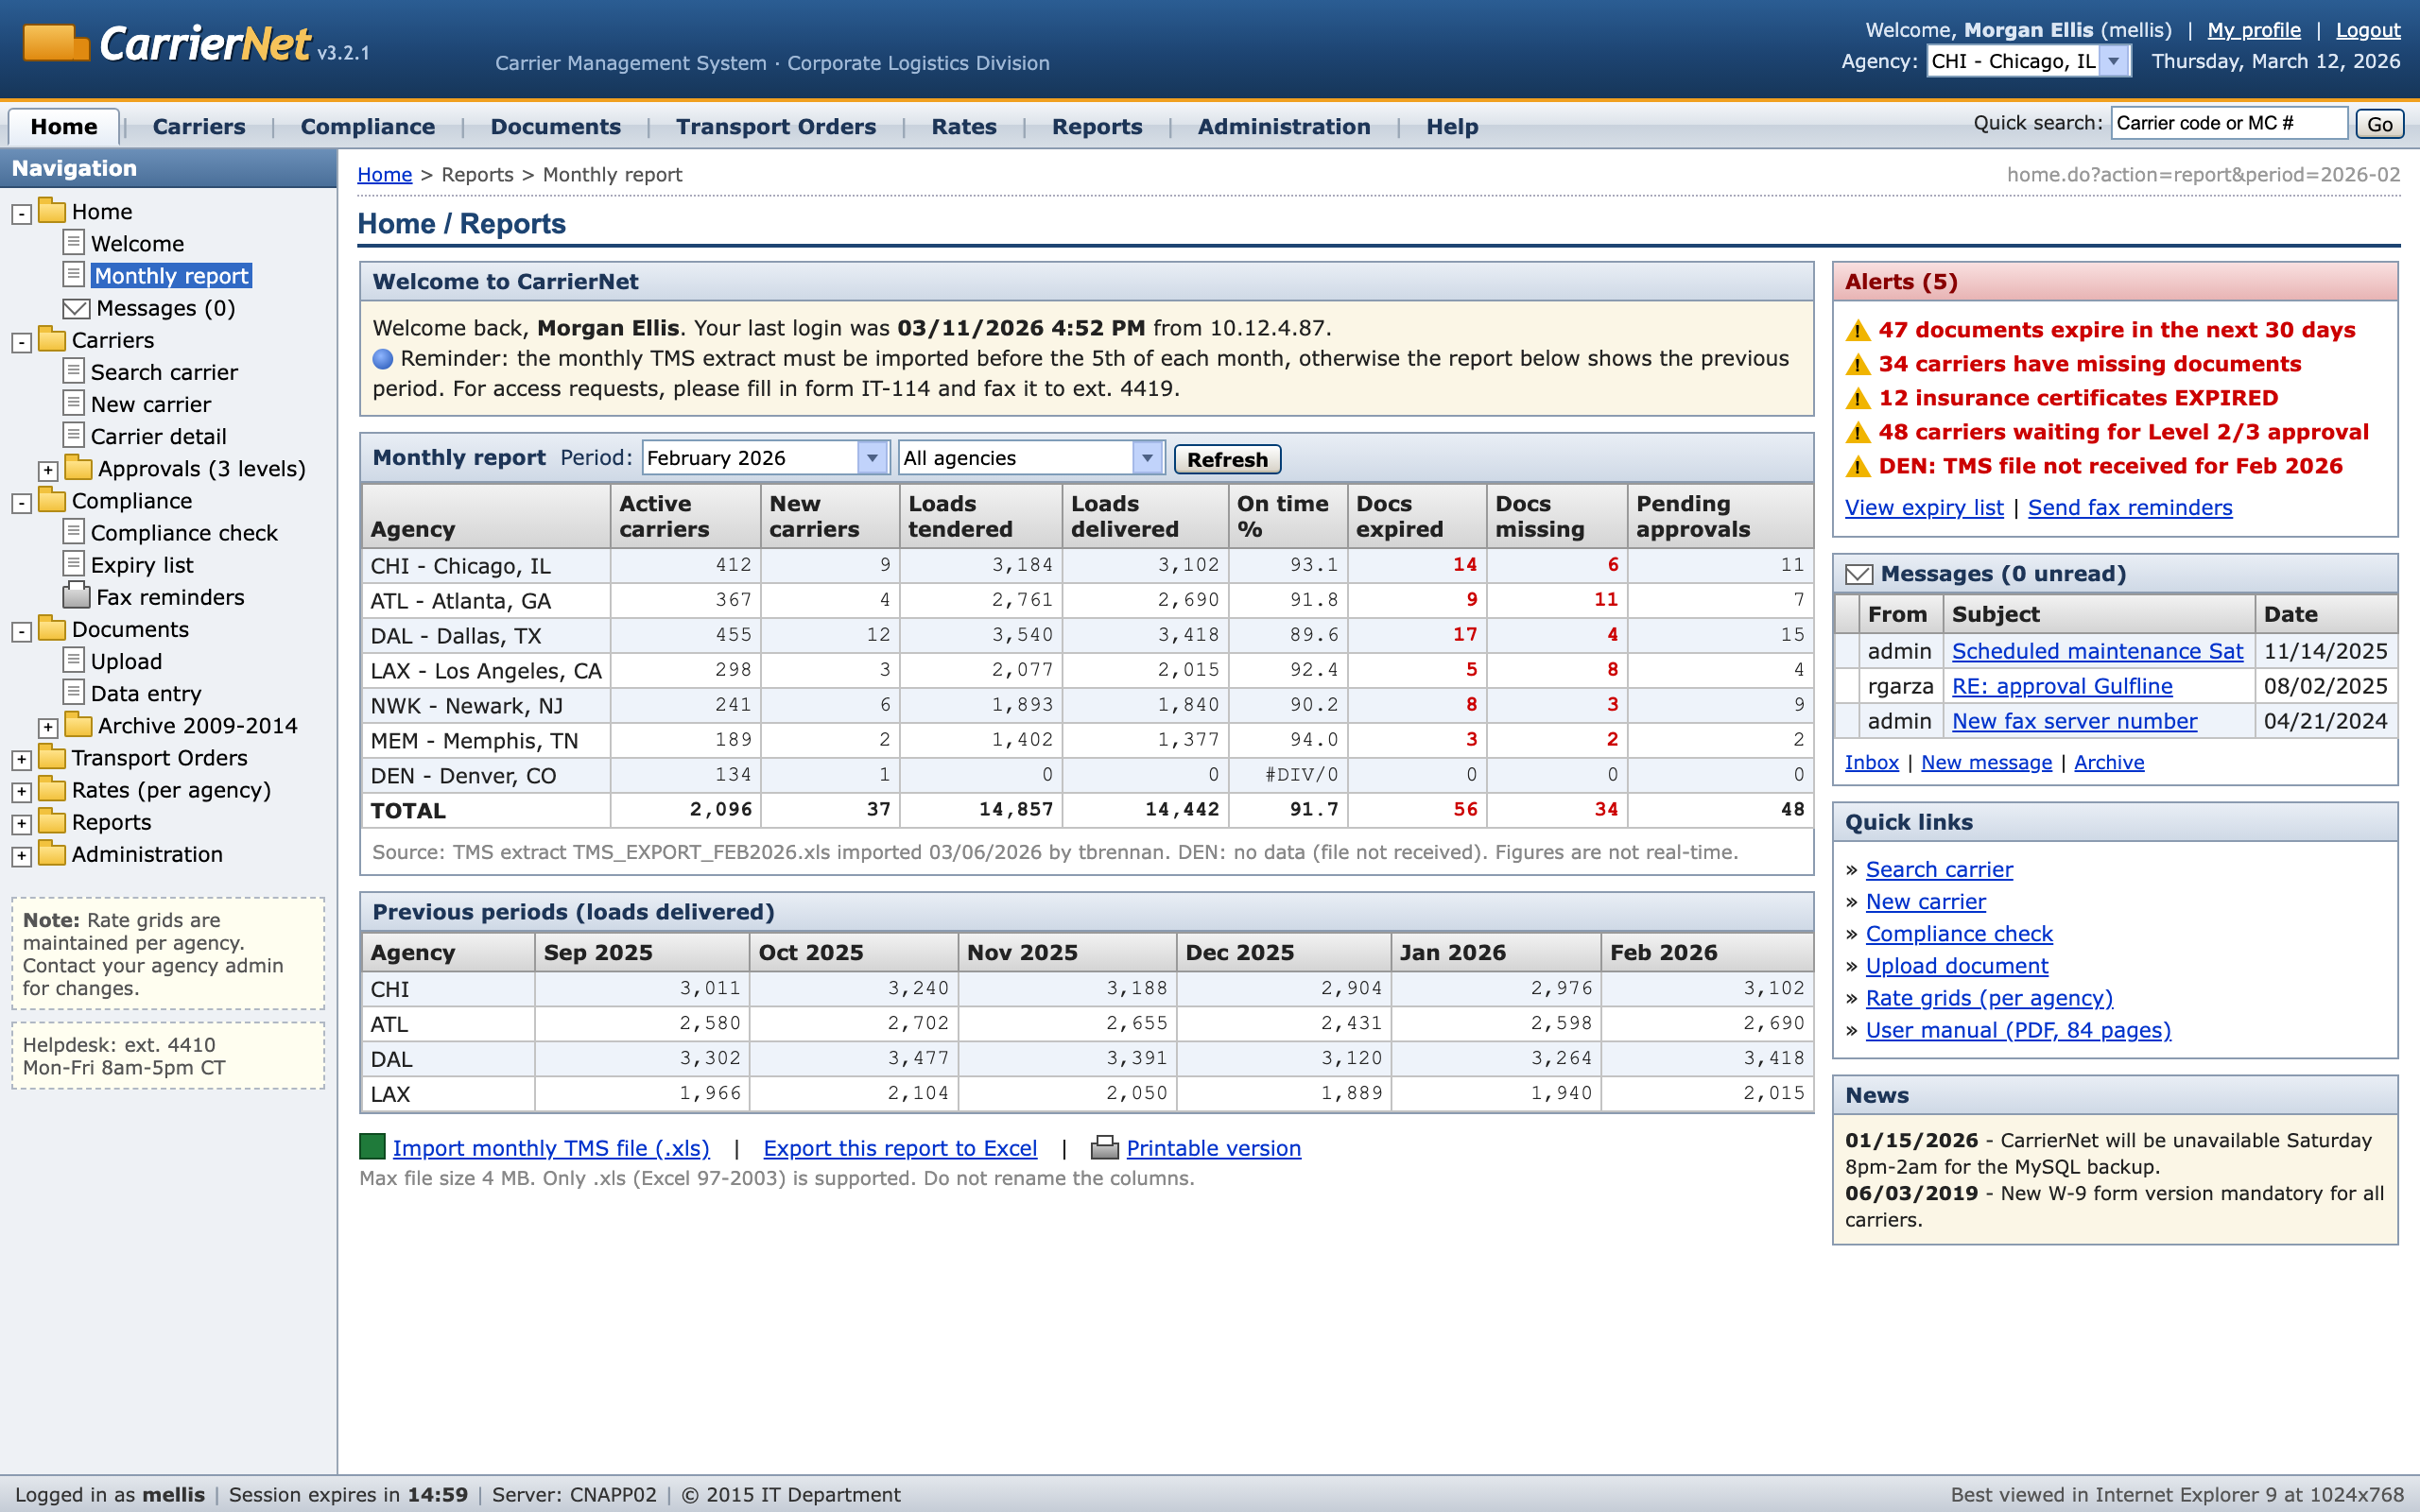Click the Refresh button
Image resolution: width=2420 pixels, height=1512 pixels.
click(1227, 459)
